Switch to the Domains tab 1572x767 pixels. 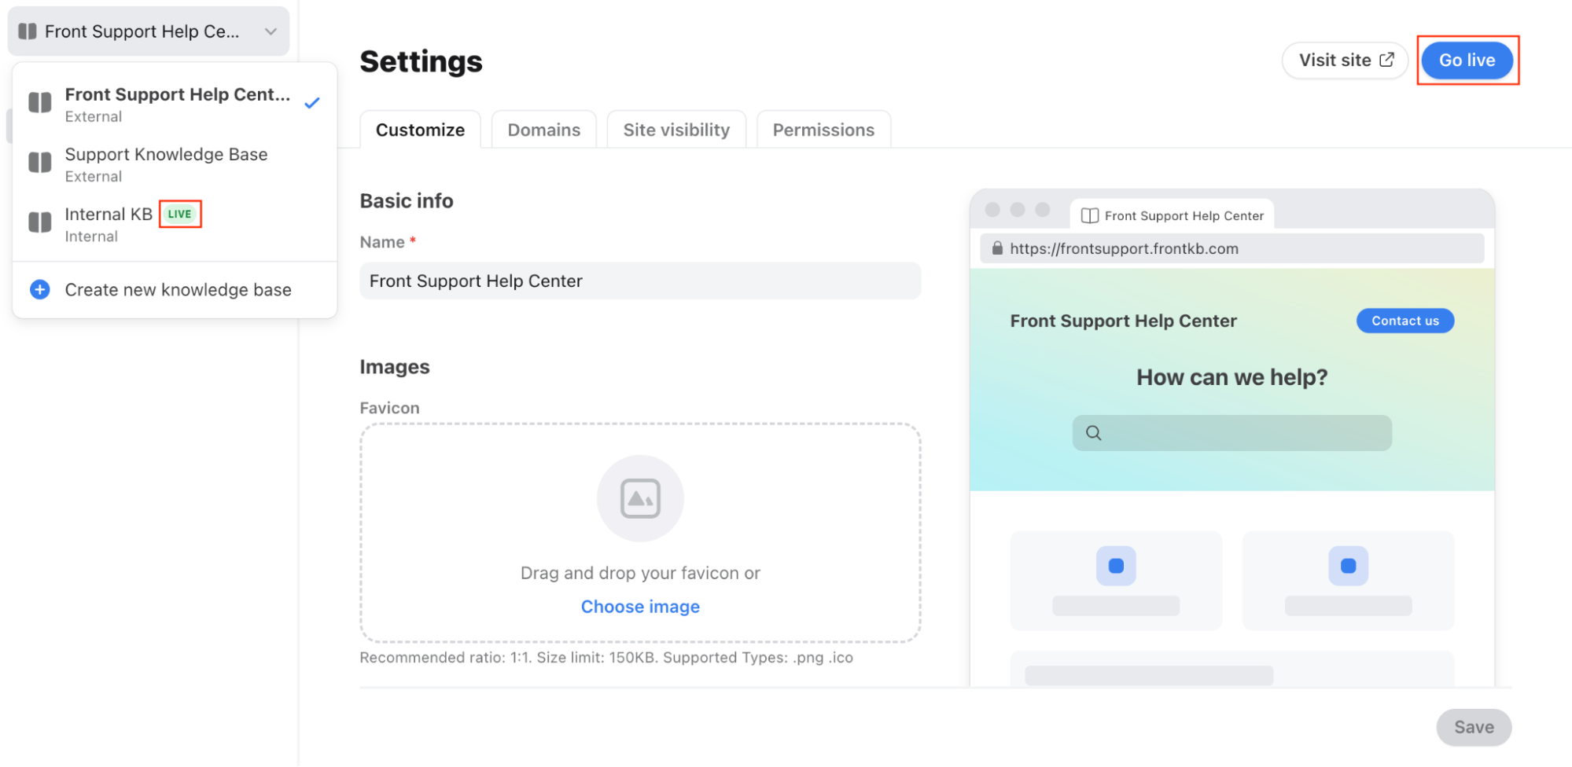click(543, 130)
